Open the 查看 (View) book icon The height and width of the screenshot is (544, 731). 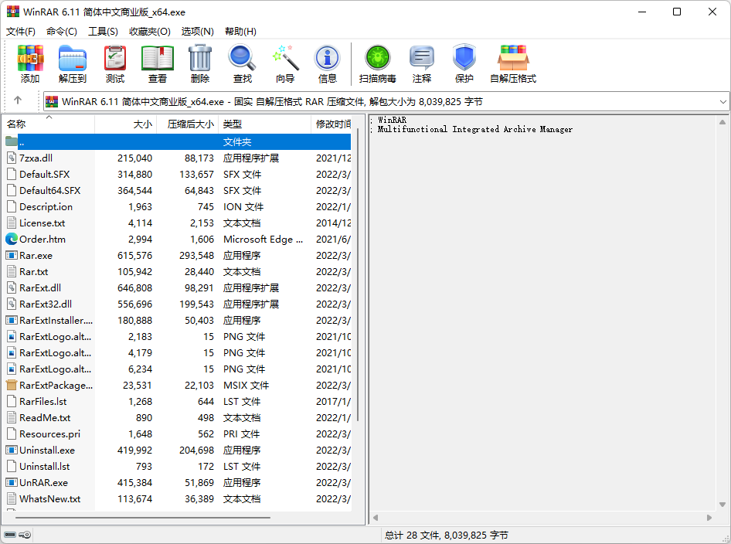pos(158,59)
